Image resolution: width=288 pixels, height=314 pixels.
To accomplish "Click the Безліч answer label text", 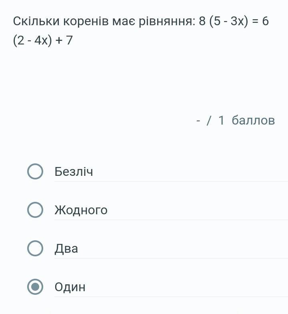I will [74, 172].
